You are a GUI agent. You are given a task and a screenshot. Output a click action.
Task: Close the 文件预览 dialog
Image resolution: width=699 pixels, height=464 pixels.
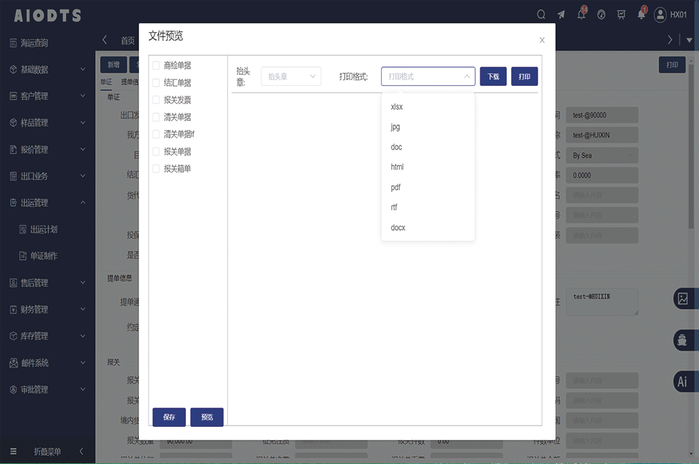pos(542,40)
